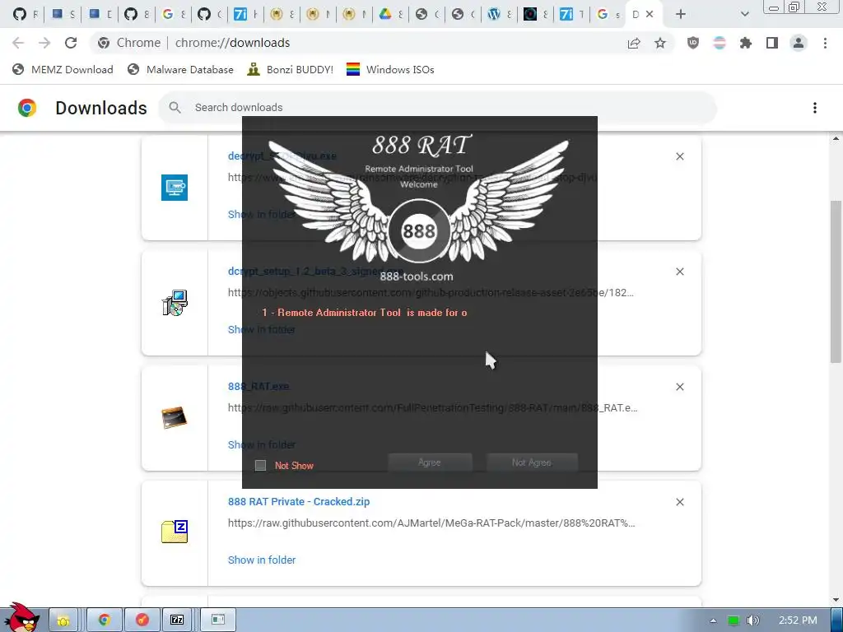Click the window-shaped app taskbar icon
This screenshot has height=632, width=843.
[218, 620]
